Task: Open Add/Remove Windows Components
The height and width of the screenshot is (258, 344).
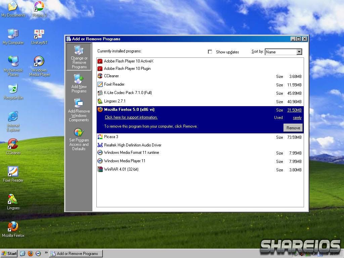Action: click(x=79, y=110)
